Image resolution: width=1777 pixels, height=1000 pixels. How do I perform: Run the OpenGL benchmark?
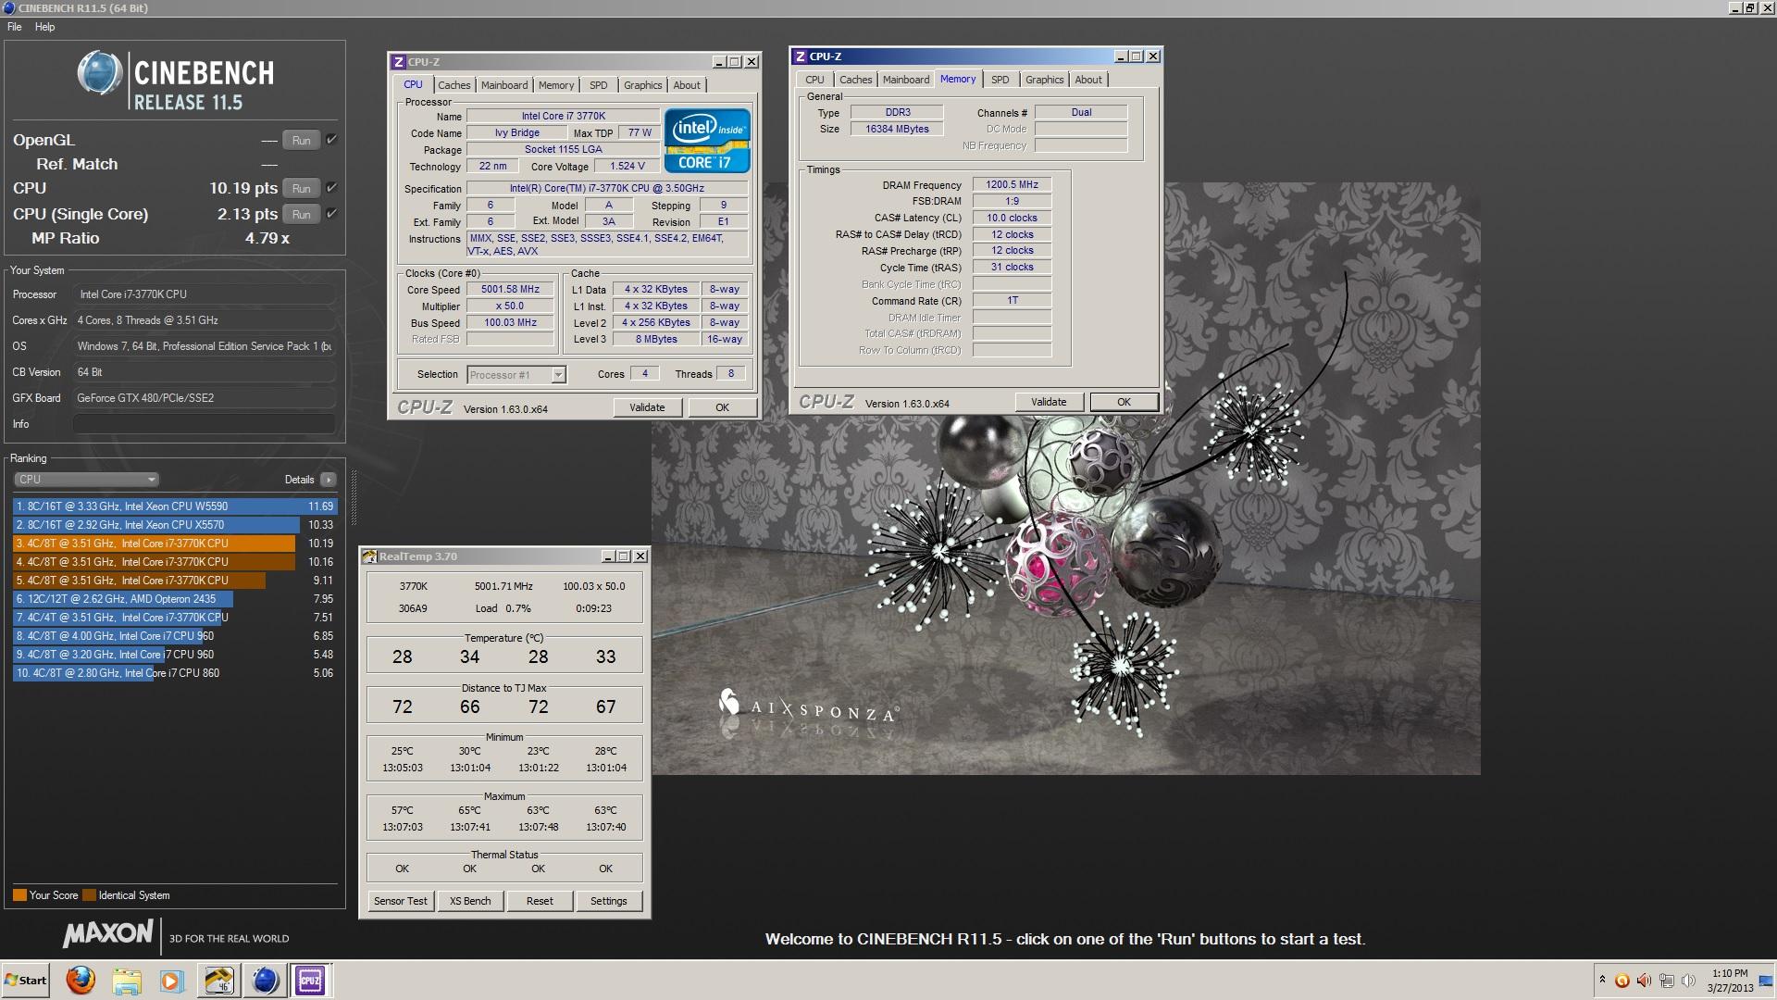[301, 141]
